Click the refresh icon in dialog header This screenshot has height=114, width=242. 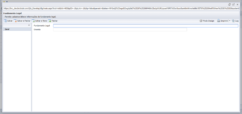229,5
